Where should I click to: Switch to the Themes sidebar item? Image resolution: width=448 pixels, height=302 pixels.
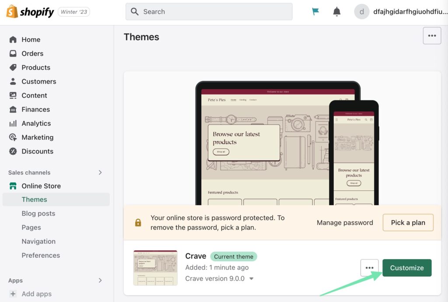(35, 199)
